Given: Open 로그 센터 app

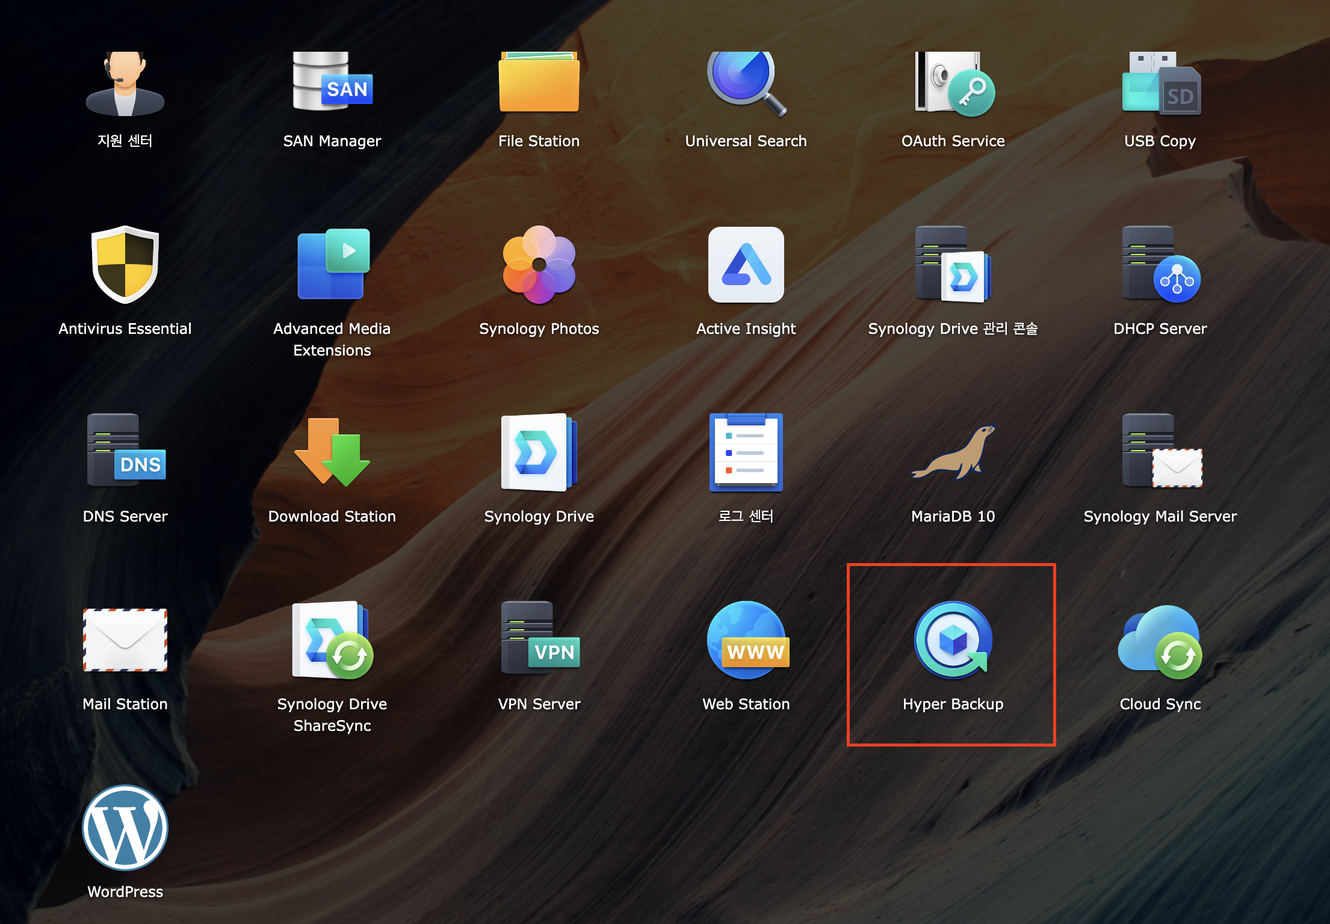Looking at the screenshot, I should 746,452.
